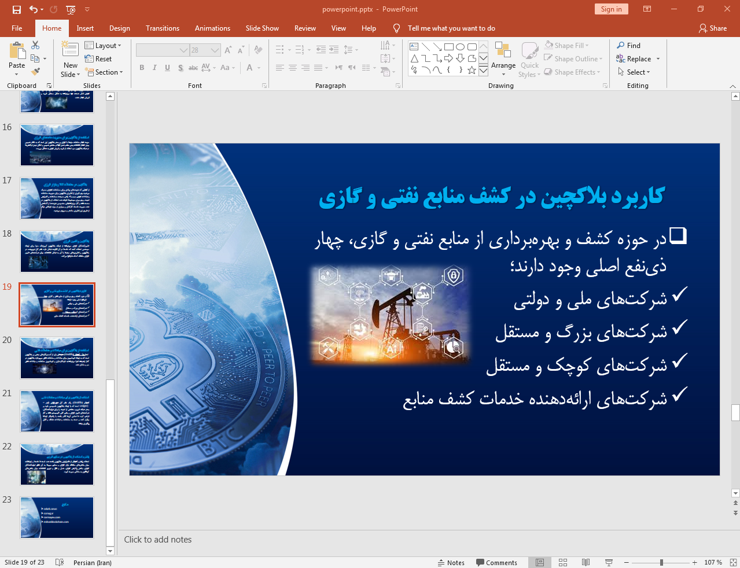Screen dimensions: 740x568
Task: Toggle Italic formatting button
Action: (x=154, y=68)
